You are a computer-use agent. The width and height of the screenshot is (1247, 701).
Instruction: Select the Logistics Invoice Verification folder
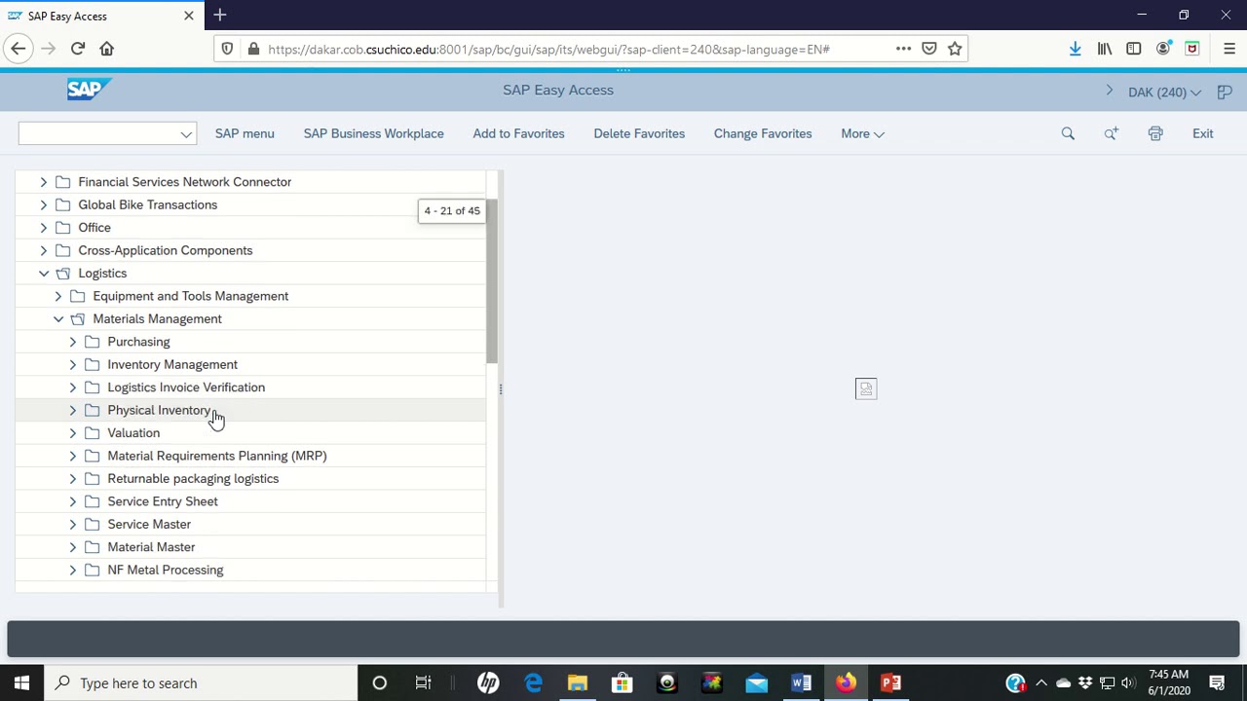click(x=186, y=387)
